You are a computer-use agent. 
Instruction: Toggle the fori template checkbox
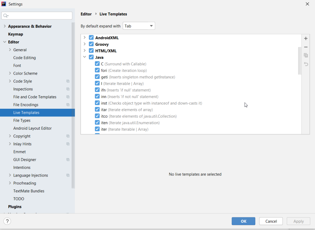(98, 71)
